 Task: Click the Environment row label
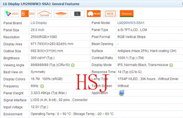(13, 114)
